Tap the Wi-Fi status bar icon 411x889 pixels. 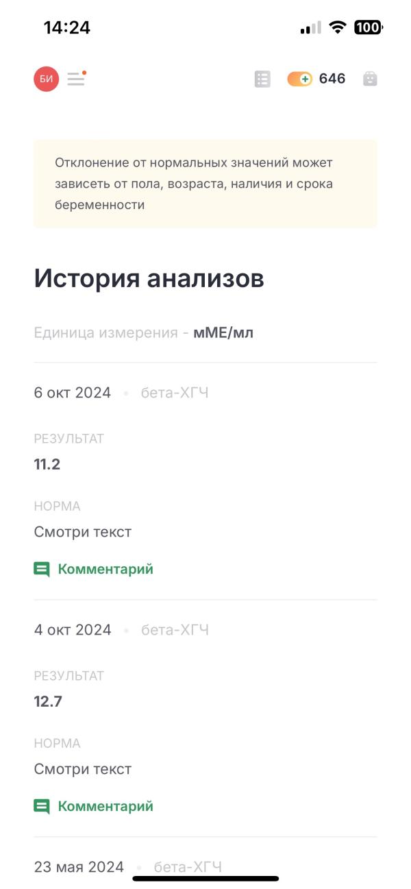[x=338, y=27]
